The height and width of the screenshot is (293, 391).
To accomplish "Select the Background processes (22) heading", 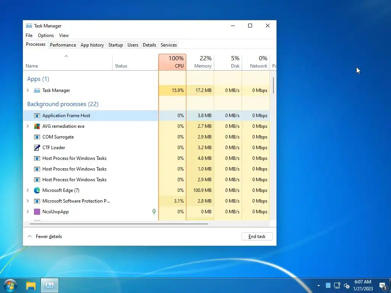I will point(63,104).
